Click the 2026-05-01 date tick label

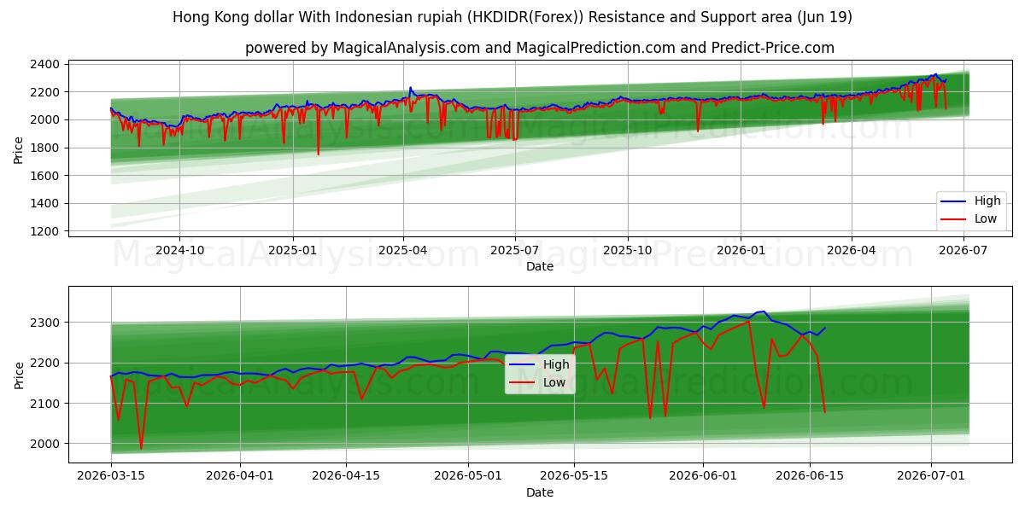click(x=468, y=476)
